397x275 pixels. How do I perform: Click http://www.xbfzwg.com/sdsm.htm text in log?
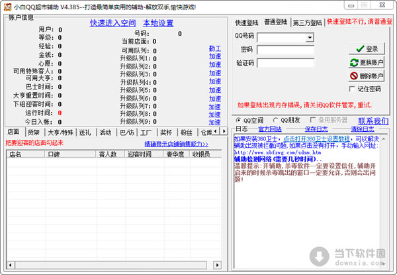tap(277, 152)
